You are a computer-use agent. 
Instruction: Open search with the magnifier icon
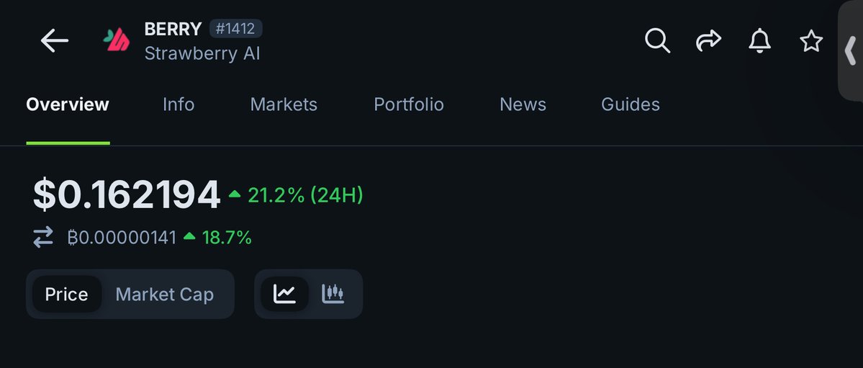tap(657, 41)
